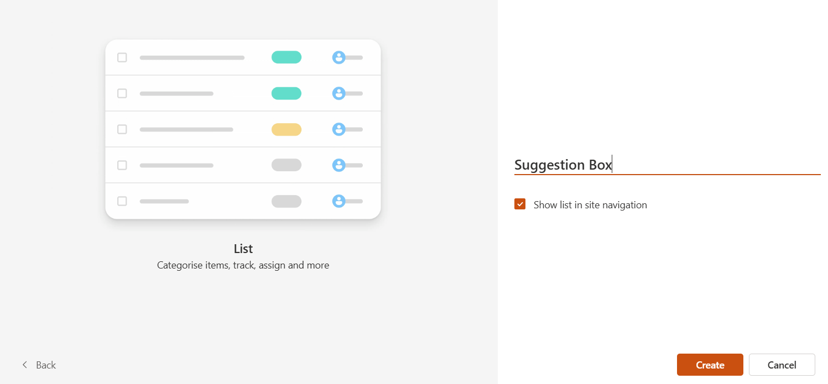Click the Create button
Screen dimensions: 828x384
pyautogui.click(x=710, y=365)
